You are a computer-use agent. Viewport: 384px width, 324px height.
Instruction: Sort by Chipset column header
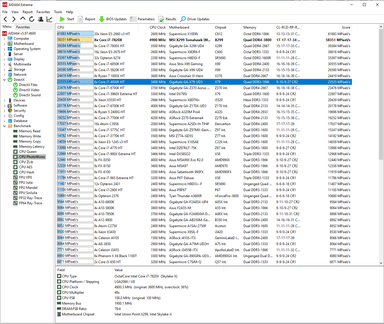click(227, 27)
